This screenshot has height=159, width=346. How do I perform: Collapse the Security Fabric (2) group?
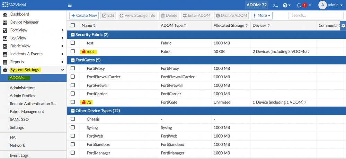click(x=73, y=35)
